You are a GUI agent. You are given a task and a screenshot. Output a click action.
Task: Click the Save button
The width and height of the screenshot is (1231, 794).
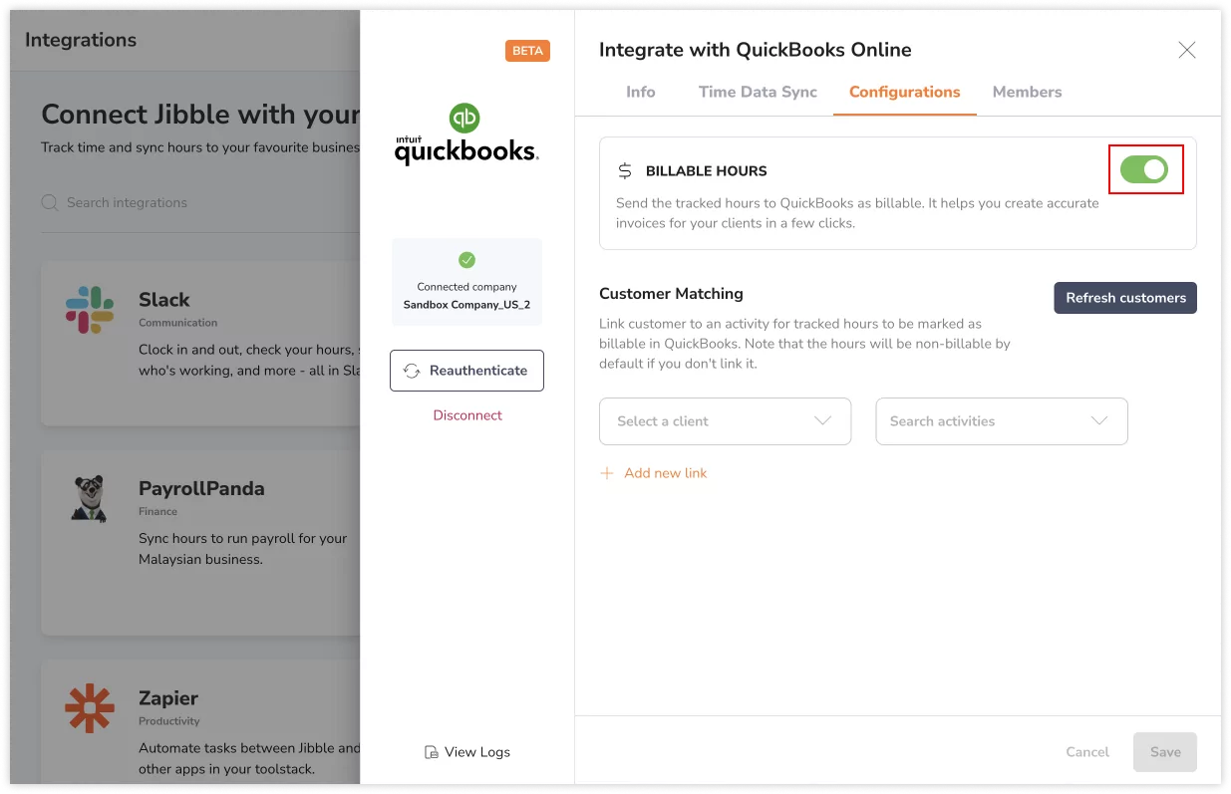click(x=1165, y=752)
